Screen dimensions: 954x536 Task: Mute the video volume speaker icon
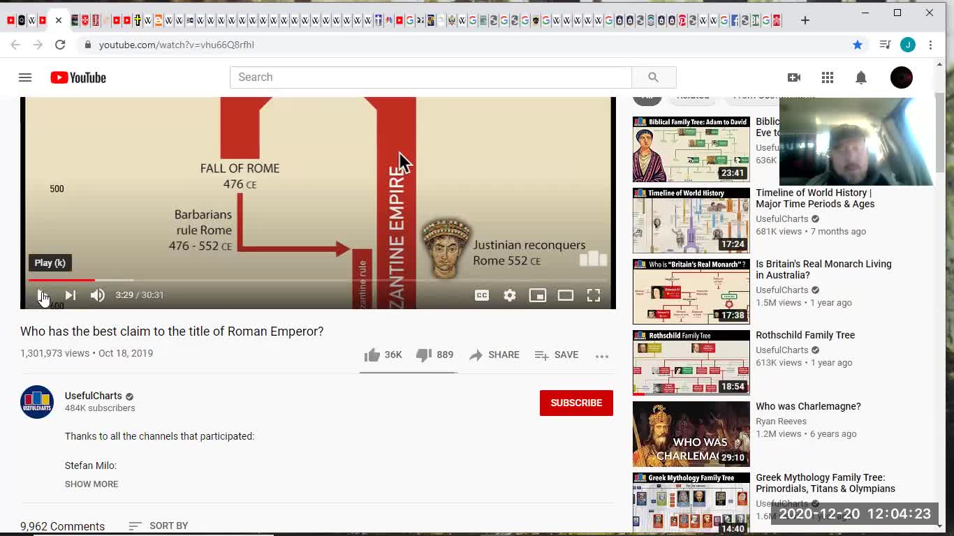point(98,295)
